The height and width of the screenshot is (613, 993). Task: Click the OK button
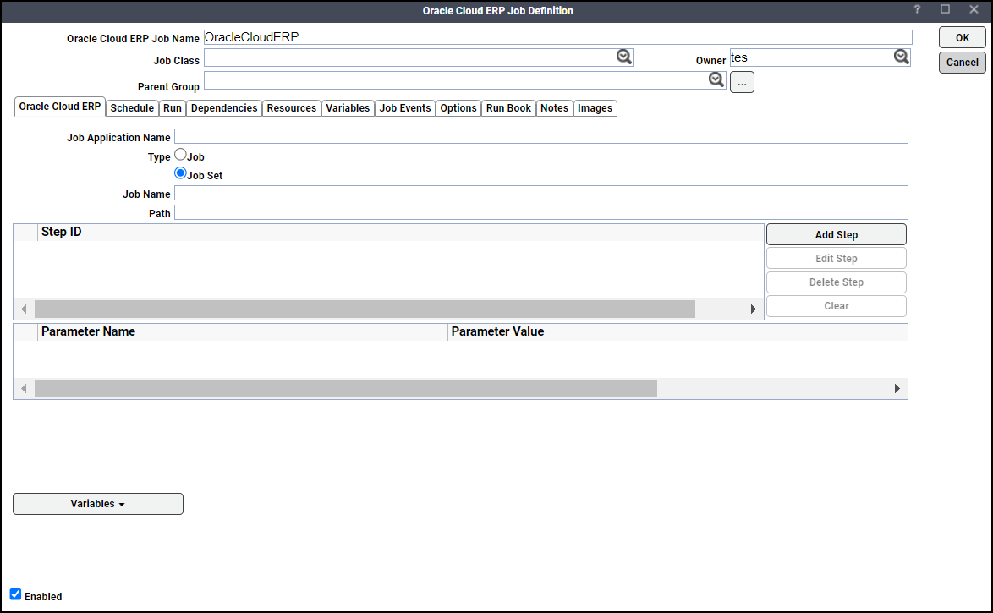pyautogui.click(x=962, y=37)
